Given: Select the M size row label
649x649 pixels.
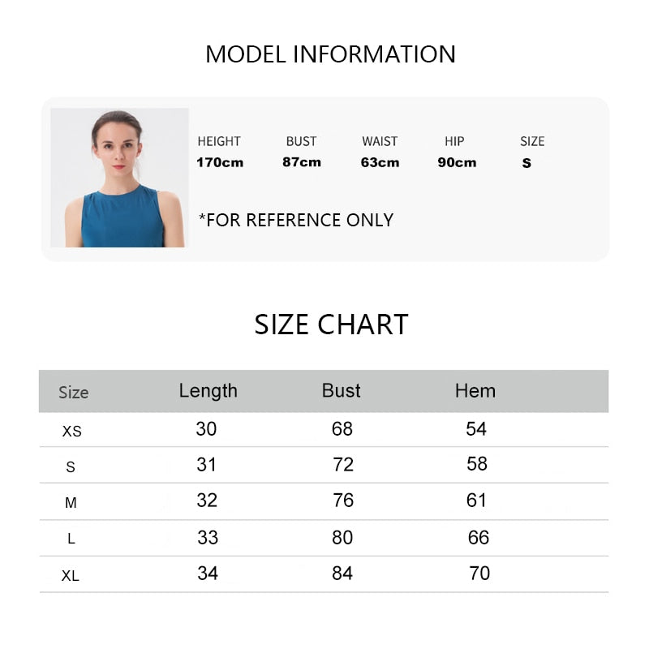Looking at the screenshot, I should coord(71,503).
